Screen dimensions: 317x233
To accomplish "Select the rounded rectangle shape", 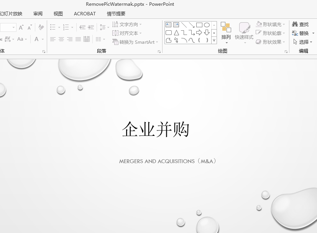I will (x=168, y=33).
